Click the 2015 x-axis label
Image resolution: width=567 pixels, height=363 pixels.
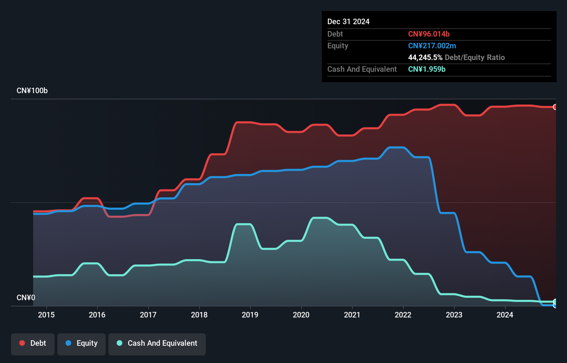tap(46, 315)
